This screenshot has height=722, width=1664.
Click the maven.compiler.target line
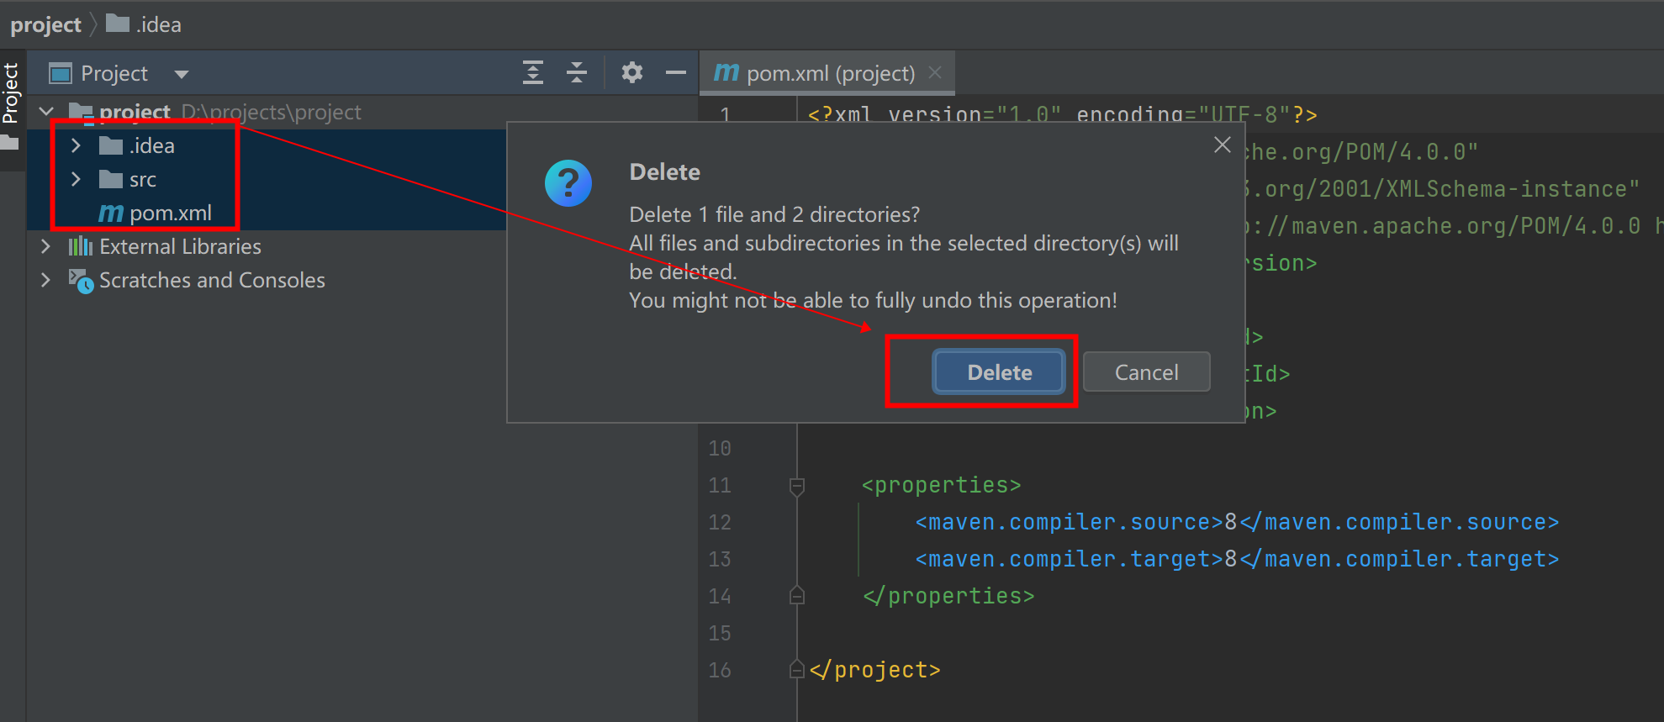(1237, 559)
